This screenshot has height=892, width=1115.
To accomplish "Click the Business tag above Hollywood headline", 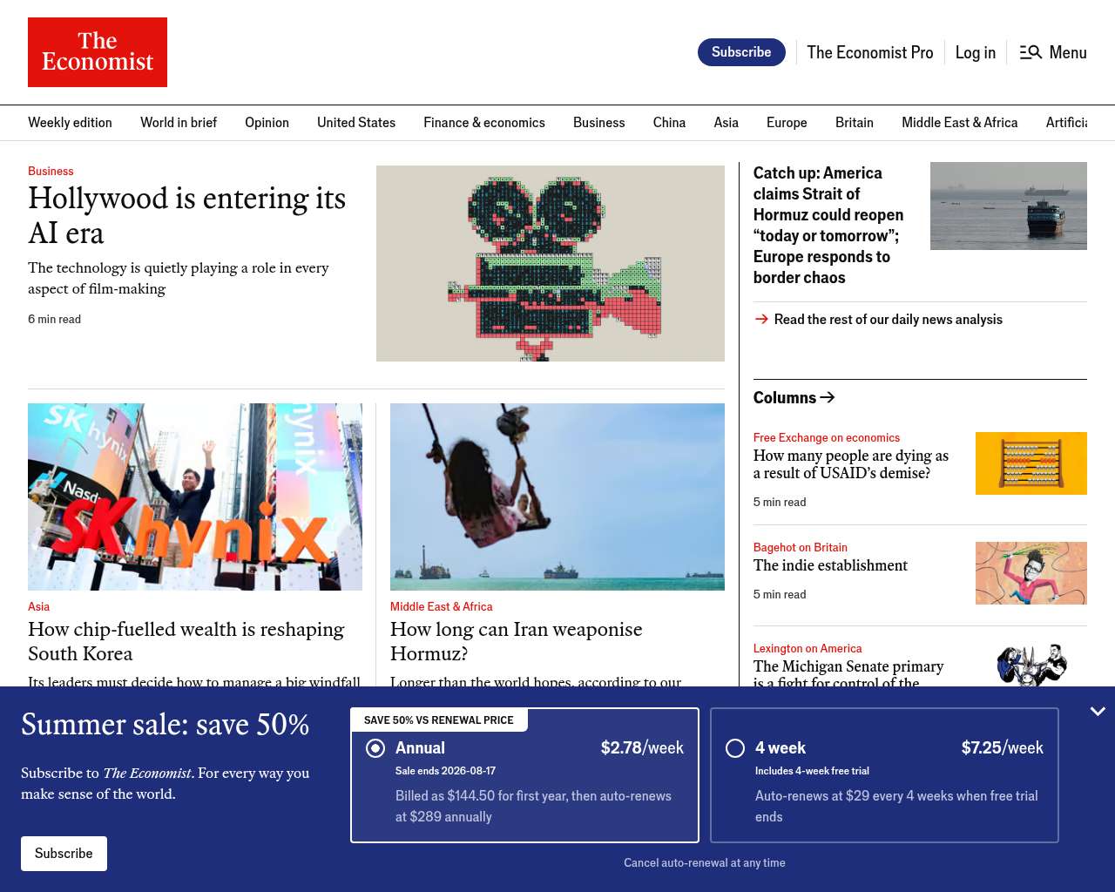I will (x=51, y=171).
